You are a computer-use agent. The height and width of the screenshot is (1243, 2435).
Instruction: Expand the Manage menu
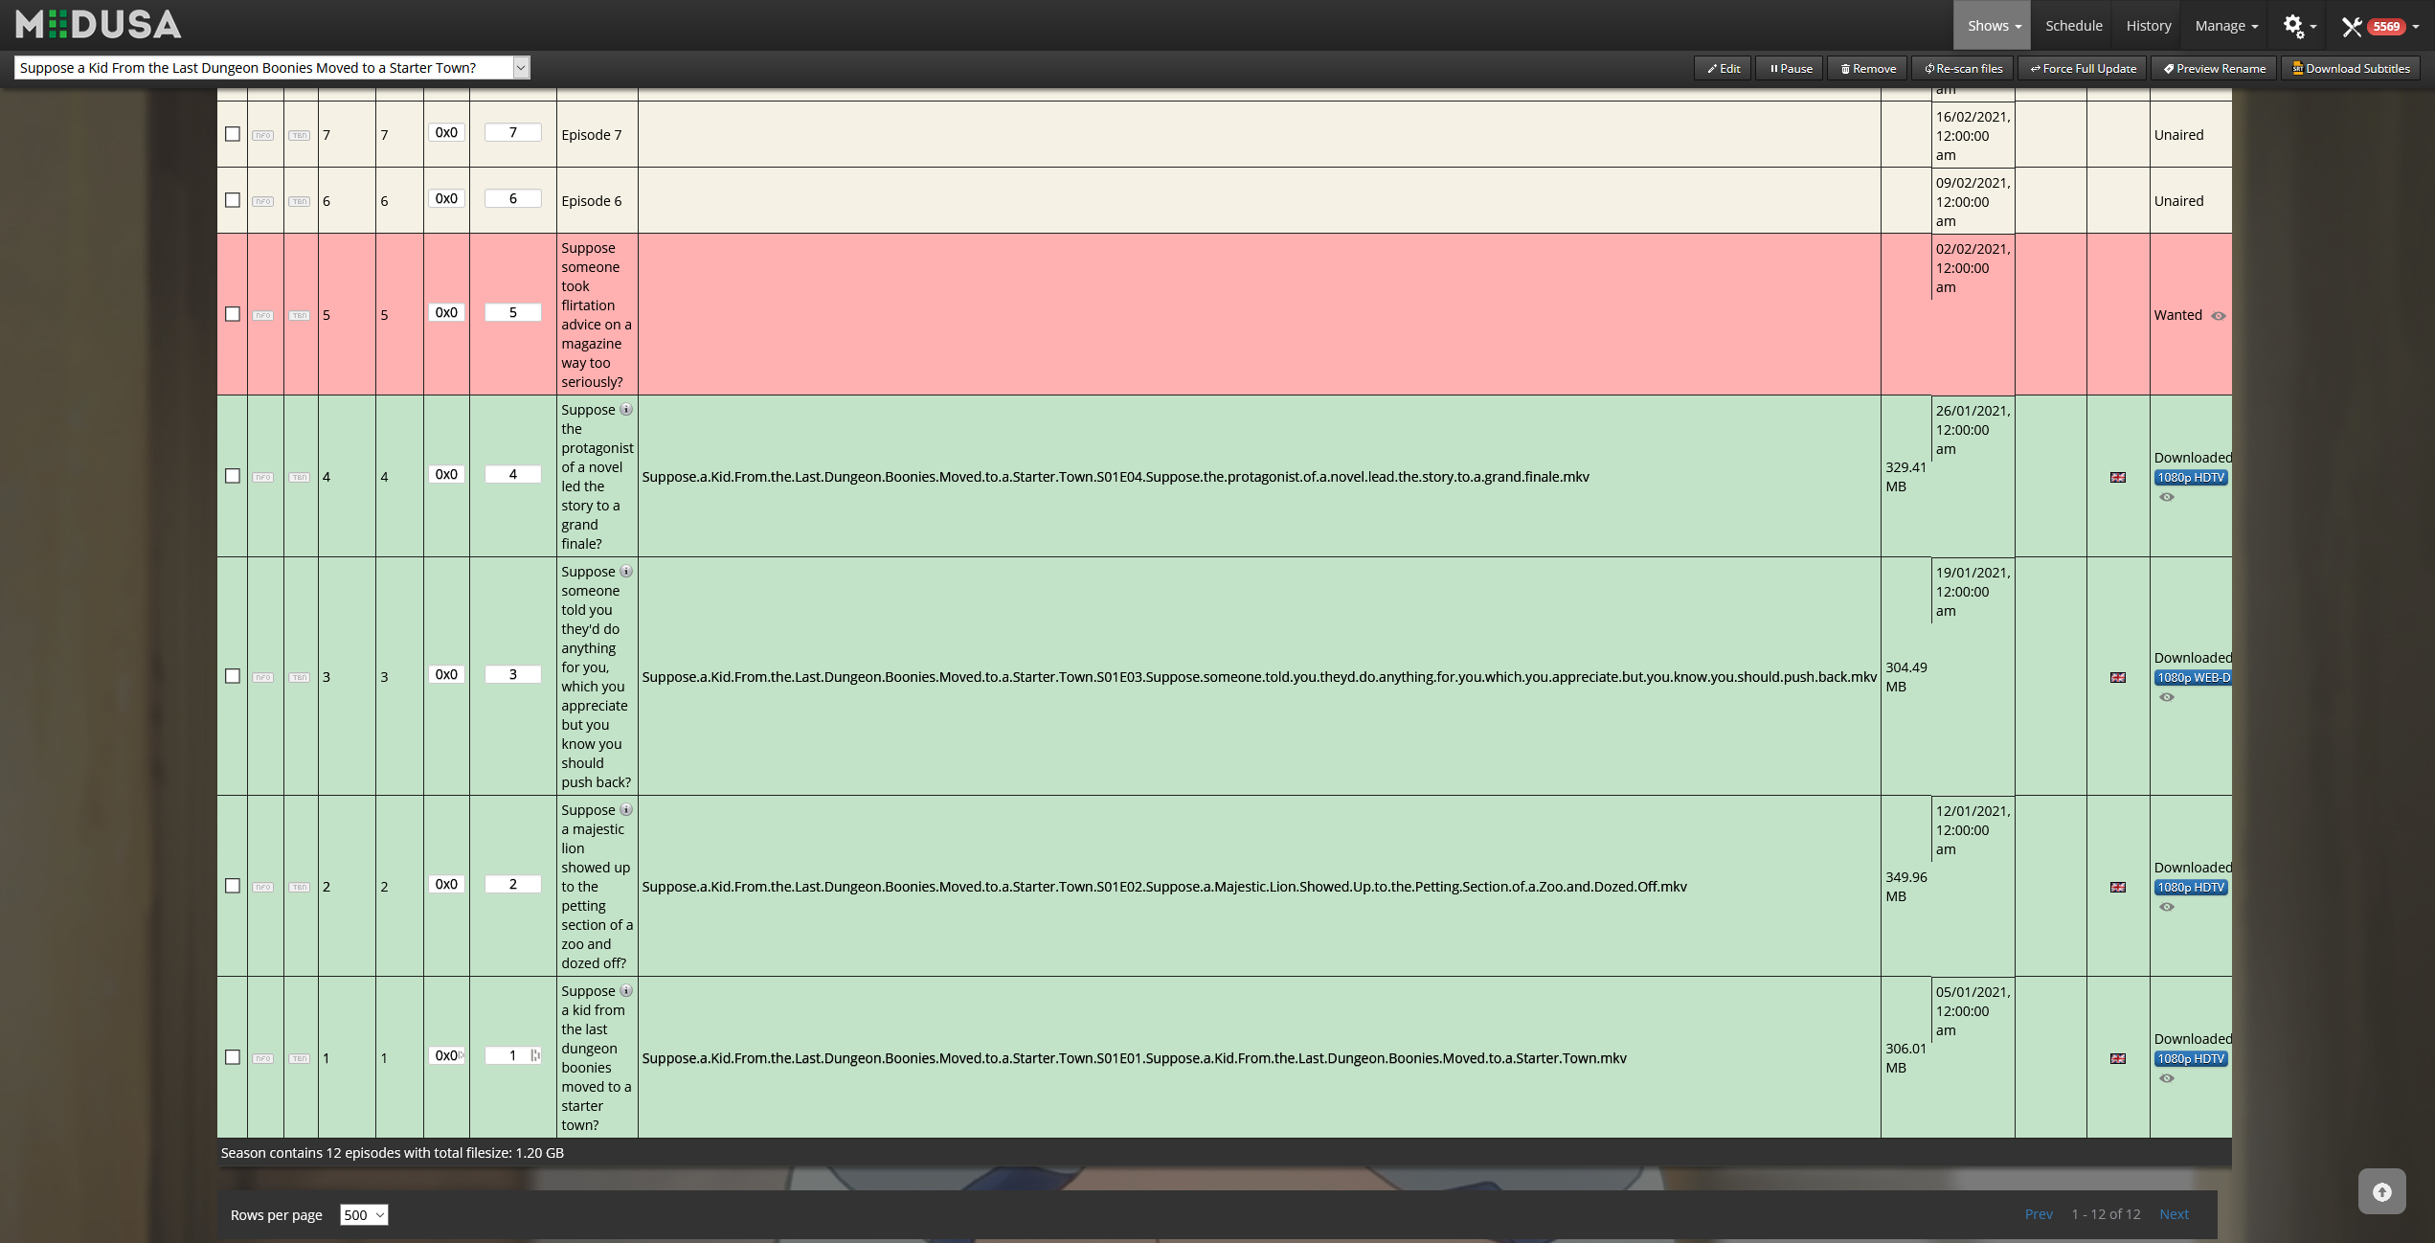pyautogui.click(x=2226, y=26)
